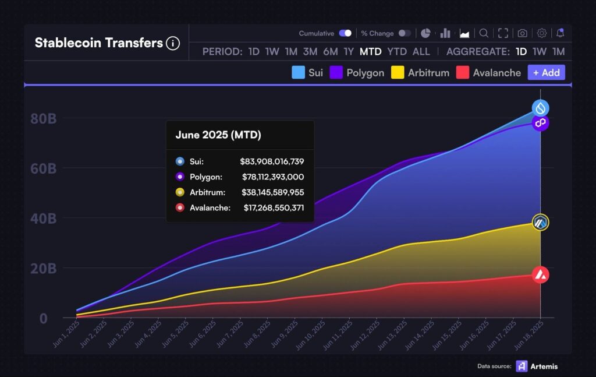Click the 80B y-axis label
The width and height of the screenshot is (596, 377).
coord(43,118)
